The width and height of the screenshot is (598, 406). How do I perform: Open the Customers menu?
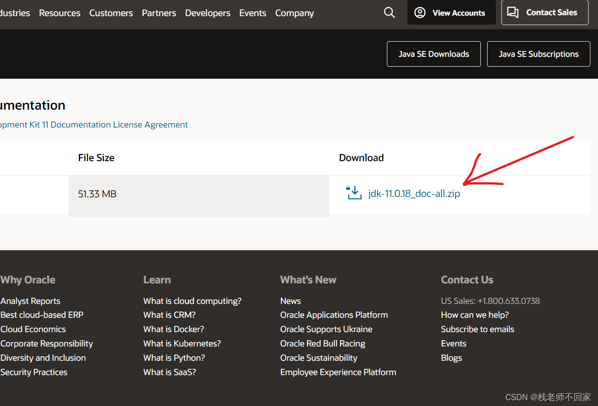coord(111,13)
